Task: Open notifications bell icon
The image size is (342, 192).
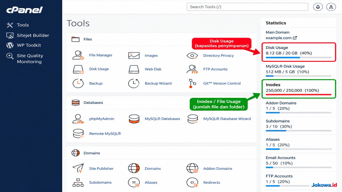Action: pyautogui.click(x=318, y=7)
